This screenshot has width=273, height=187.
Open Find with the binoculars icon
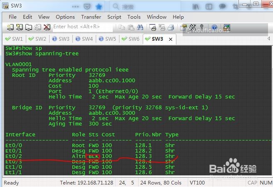click(x=140, y=27)
